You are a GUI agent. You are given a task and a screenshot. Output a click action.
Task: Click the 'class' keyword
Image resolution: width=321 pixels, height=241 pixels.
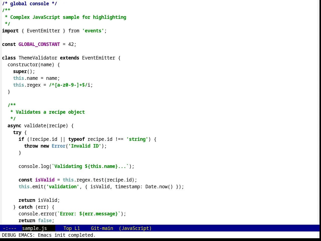point(9,58)
